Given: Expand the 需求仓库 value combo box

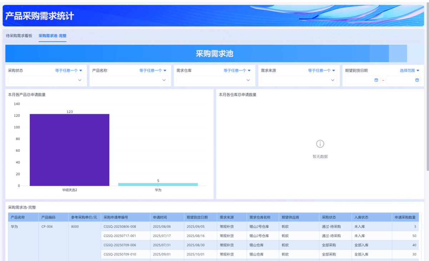Looking at the screenshot, I should [214, 80].
